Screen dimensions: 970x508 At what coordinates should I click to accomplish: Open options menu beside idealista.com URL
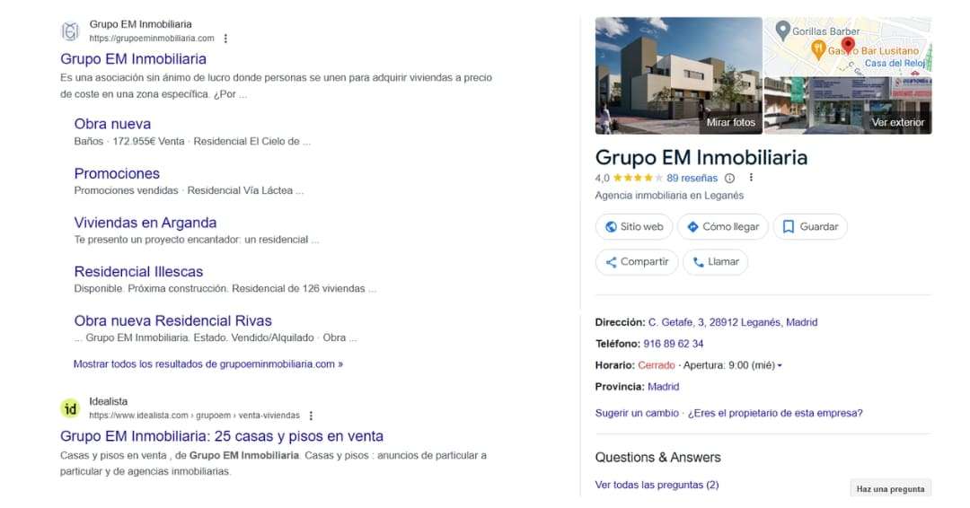pos(311,416)
